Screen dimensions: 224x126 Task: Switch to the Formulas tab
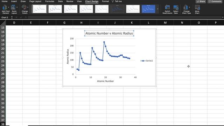50,1
